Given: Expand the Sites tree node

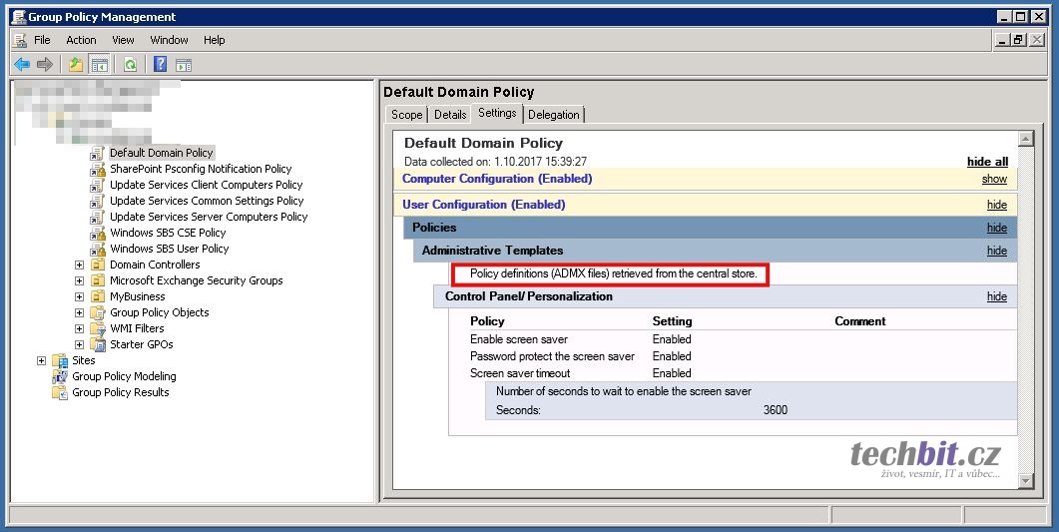Looking at the screenshot, I should pyautogui.click(x=41, y=360).
